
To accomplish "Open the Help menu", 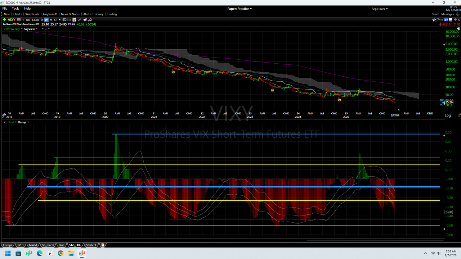I will tap(27, 8).
